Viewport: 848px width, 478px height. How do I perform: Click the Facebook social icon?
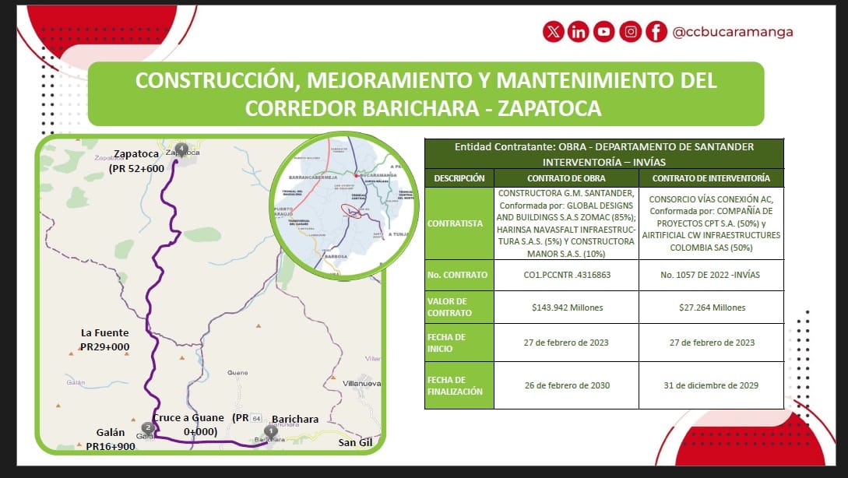click(656, 32)
